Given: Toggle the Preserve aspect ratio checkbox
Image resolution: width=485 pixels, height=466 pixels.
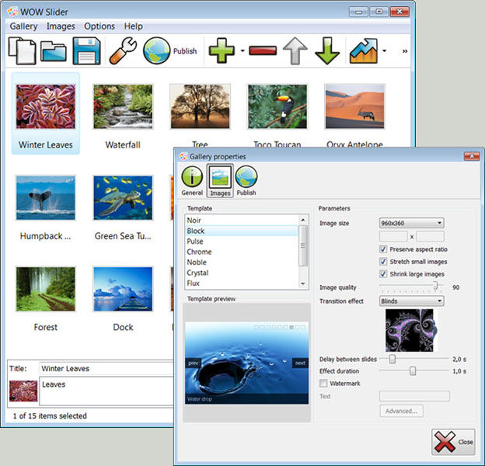Looking at the screenshot, I should coord(383,249).
